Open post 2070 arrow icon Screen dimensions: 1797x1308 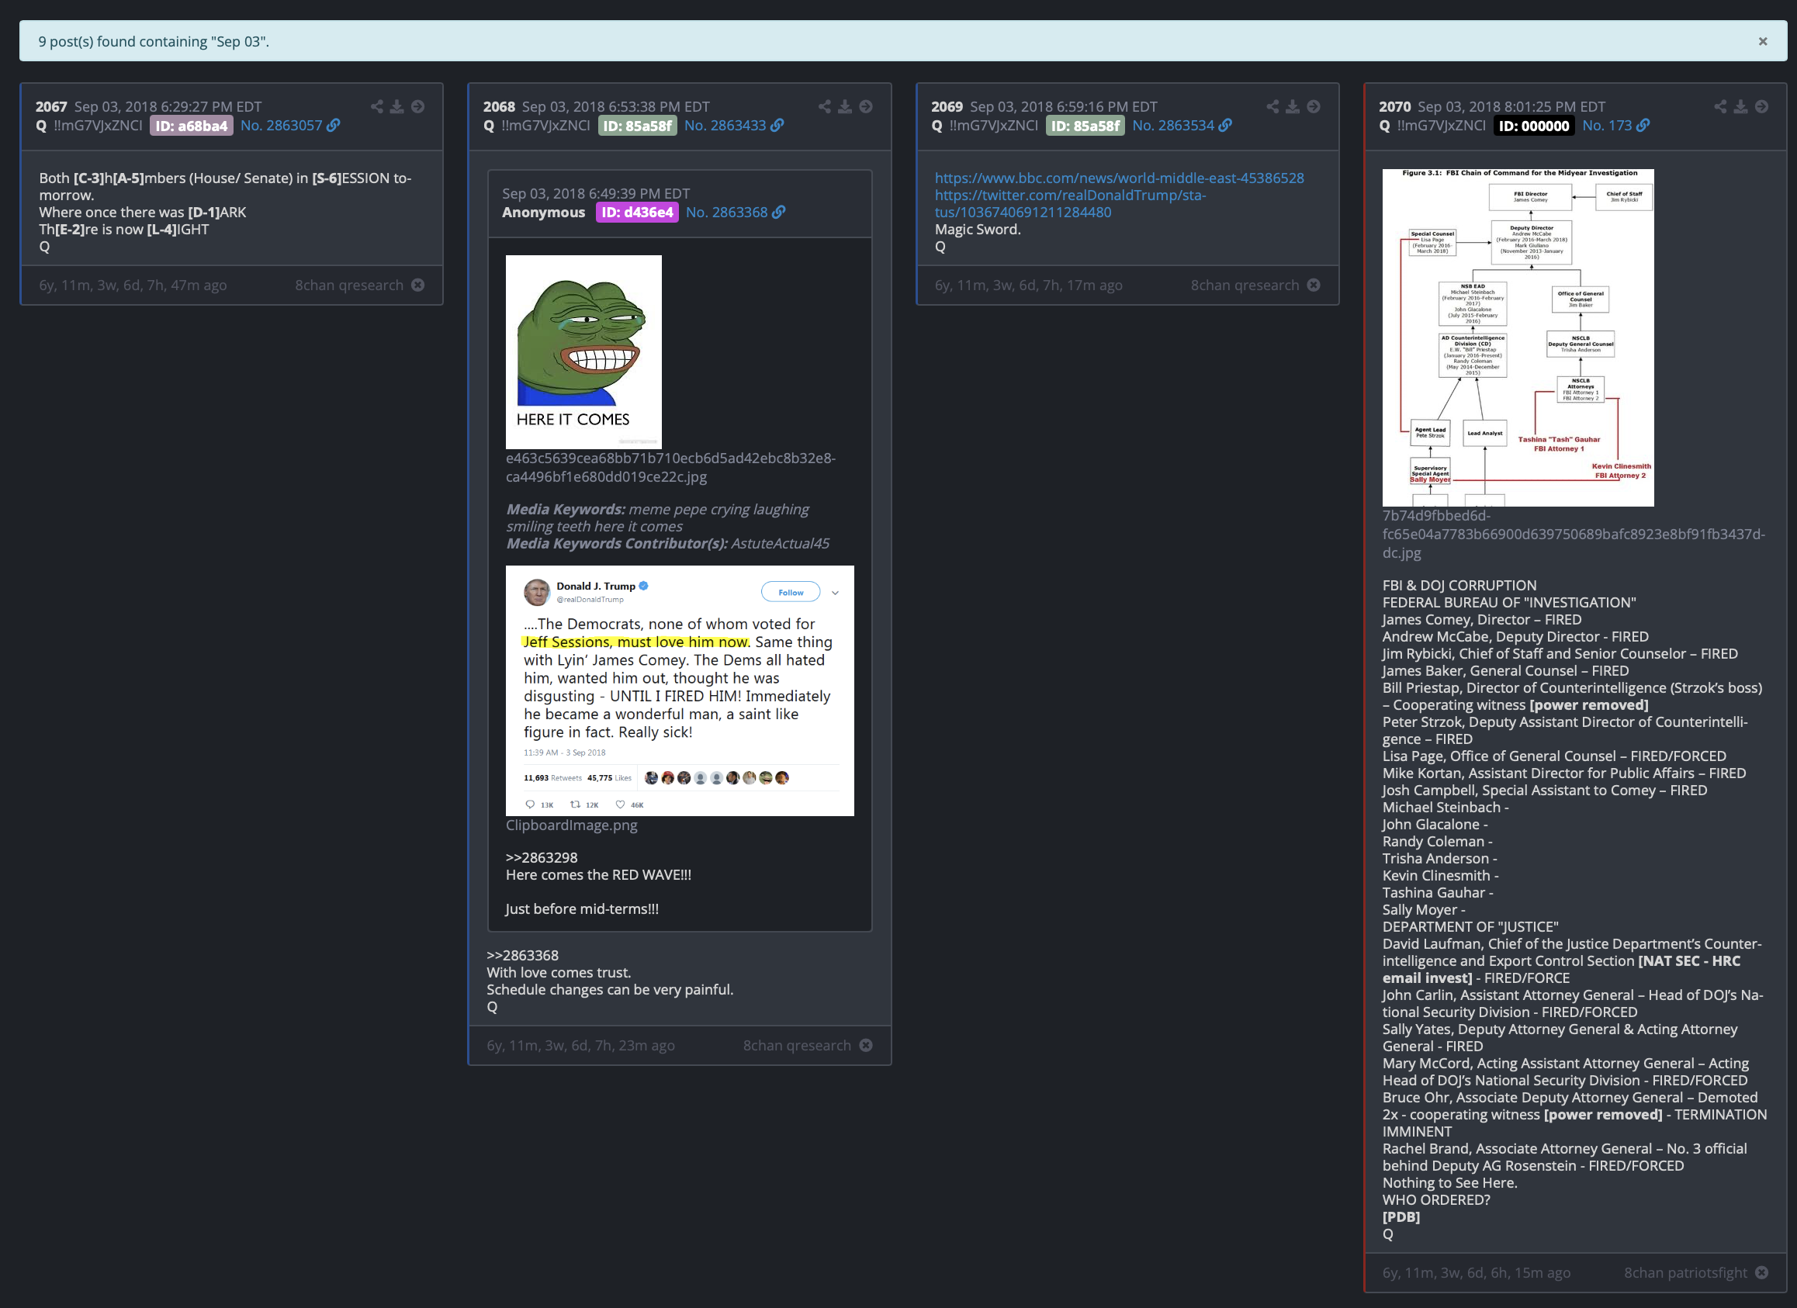pos(1761,106)
